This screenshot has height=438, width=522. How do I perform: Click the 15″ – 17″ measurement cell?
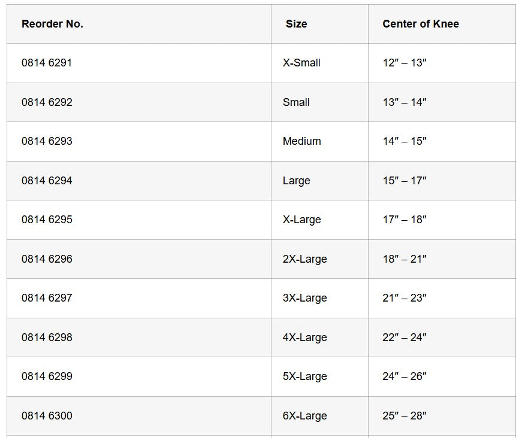[x=405, y=181]
